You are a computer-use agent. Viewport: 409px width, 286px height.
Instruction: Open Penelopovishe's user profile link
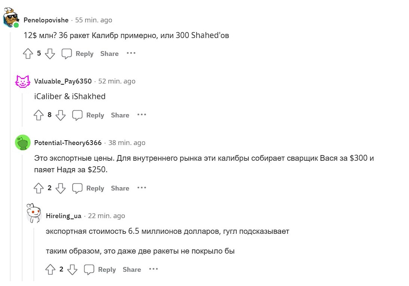click(46, 20)
